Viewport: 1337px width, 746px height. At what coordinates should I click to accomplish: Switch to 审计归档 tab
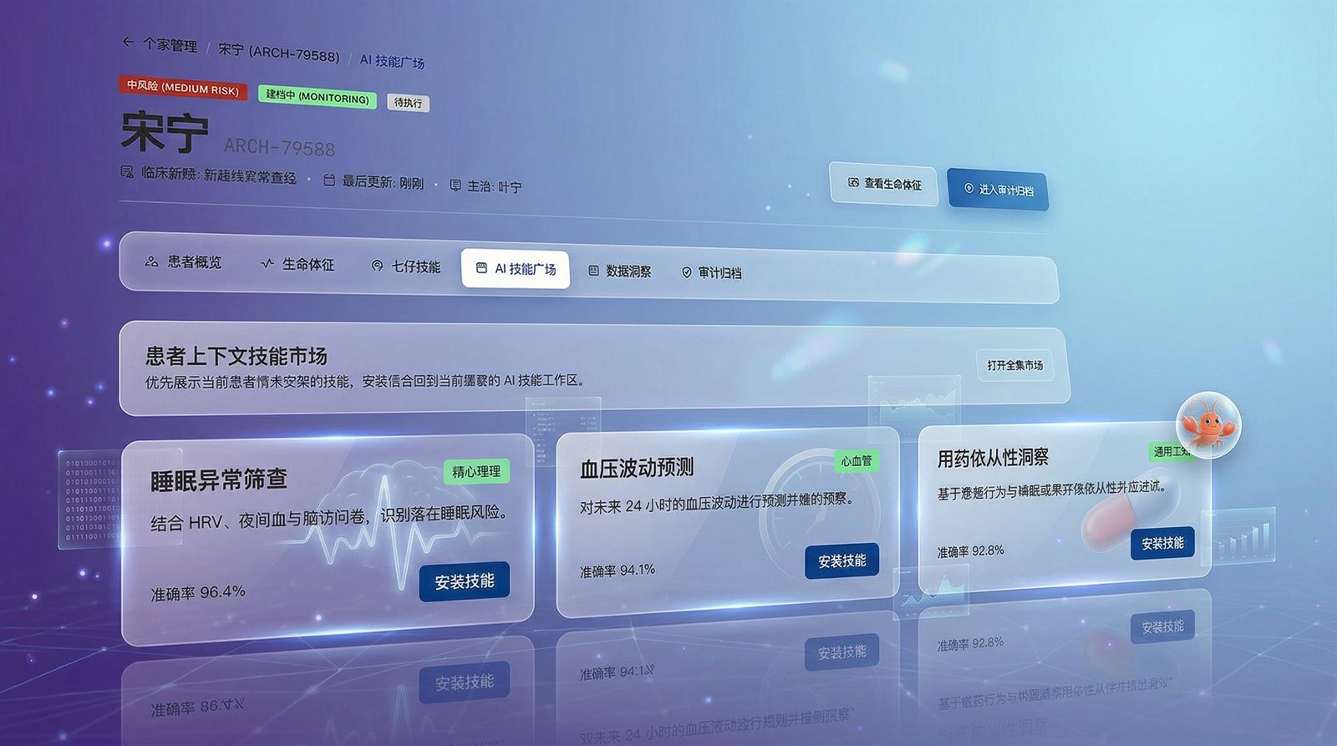pyautogui.click(x=711, y=272)
